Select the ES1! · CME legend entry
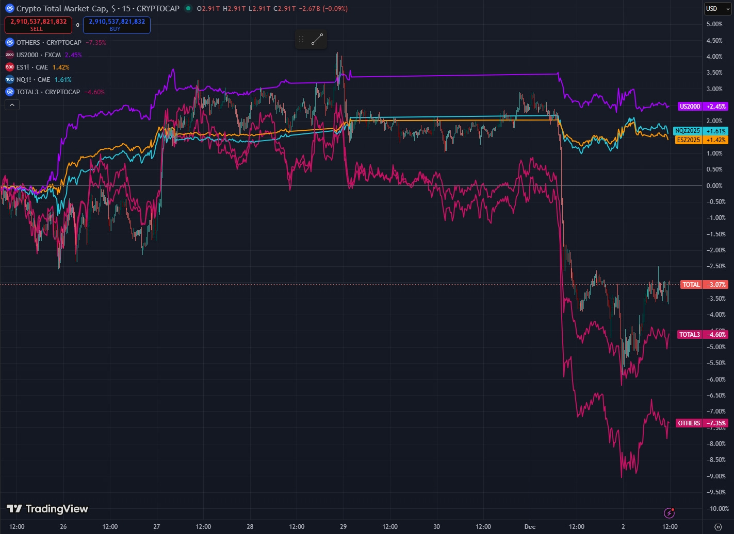 coord(32,67)
